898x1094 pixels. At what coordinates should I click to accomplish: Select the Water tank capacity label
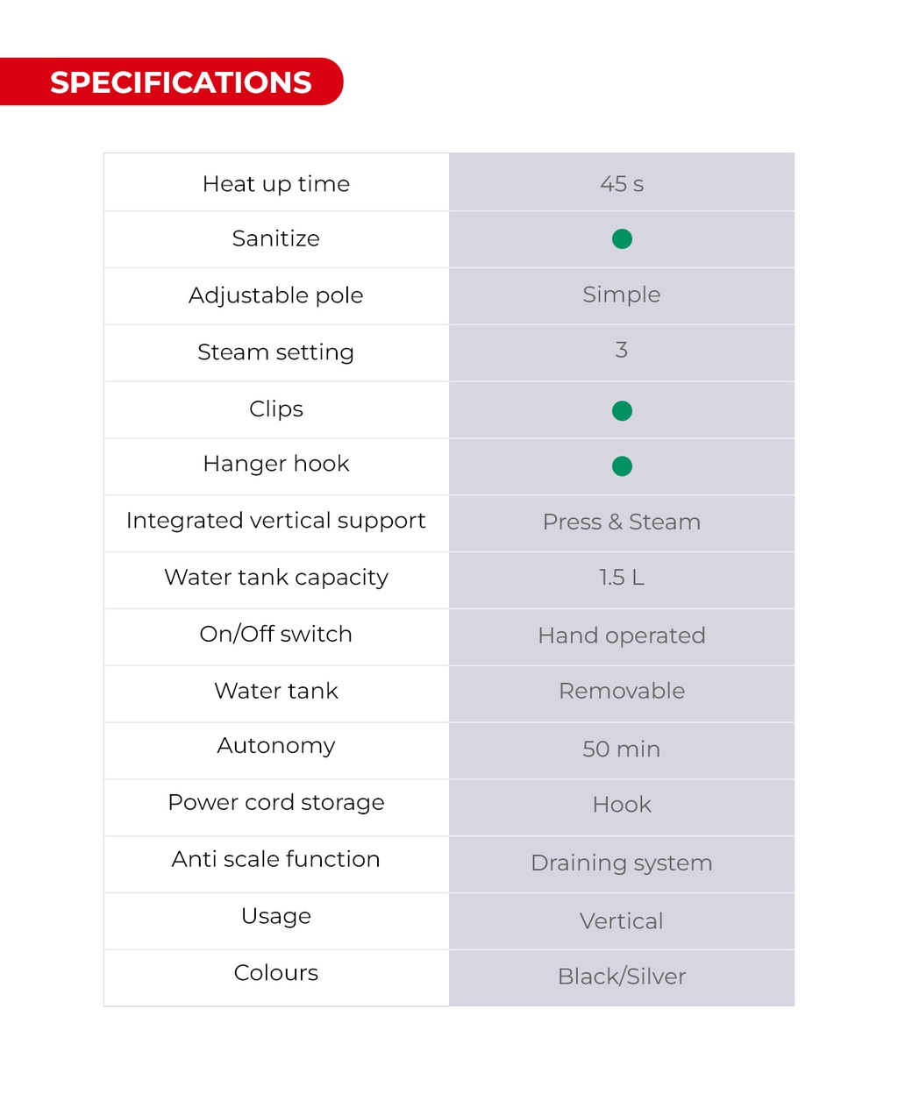(276, 578)
